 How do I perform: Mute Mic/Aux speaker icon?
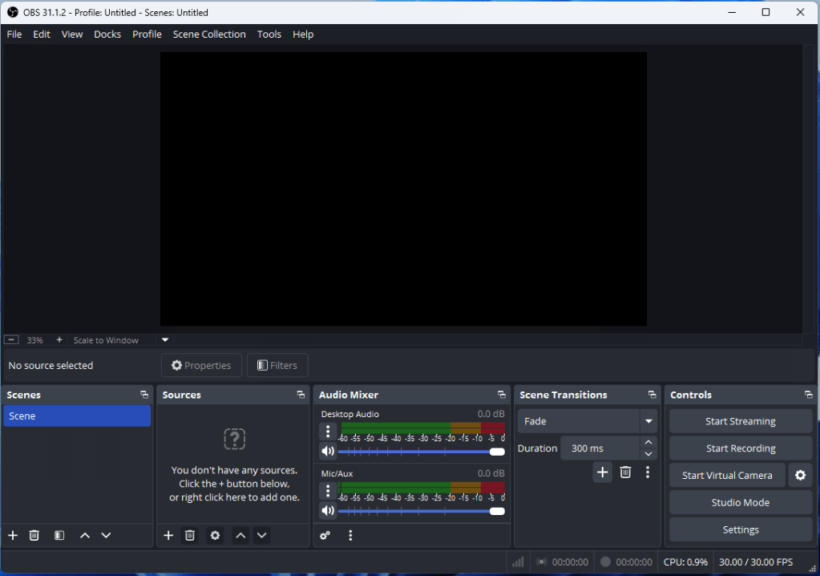[327, 511]
